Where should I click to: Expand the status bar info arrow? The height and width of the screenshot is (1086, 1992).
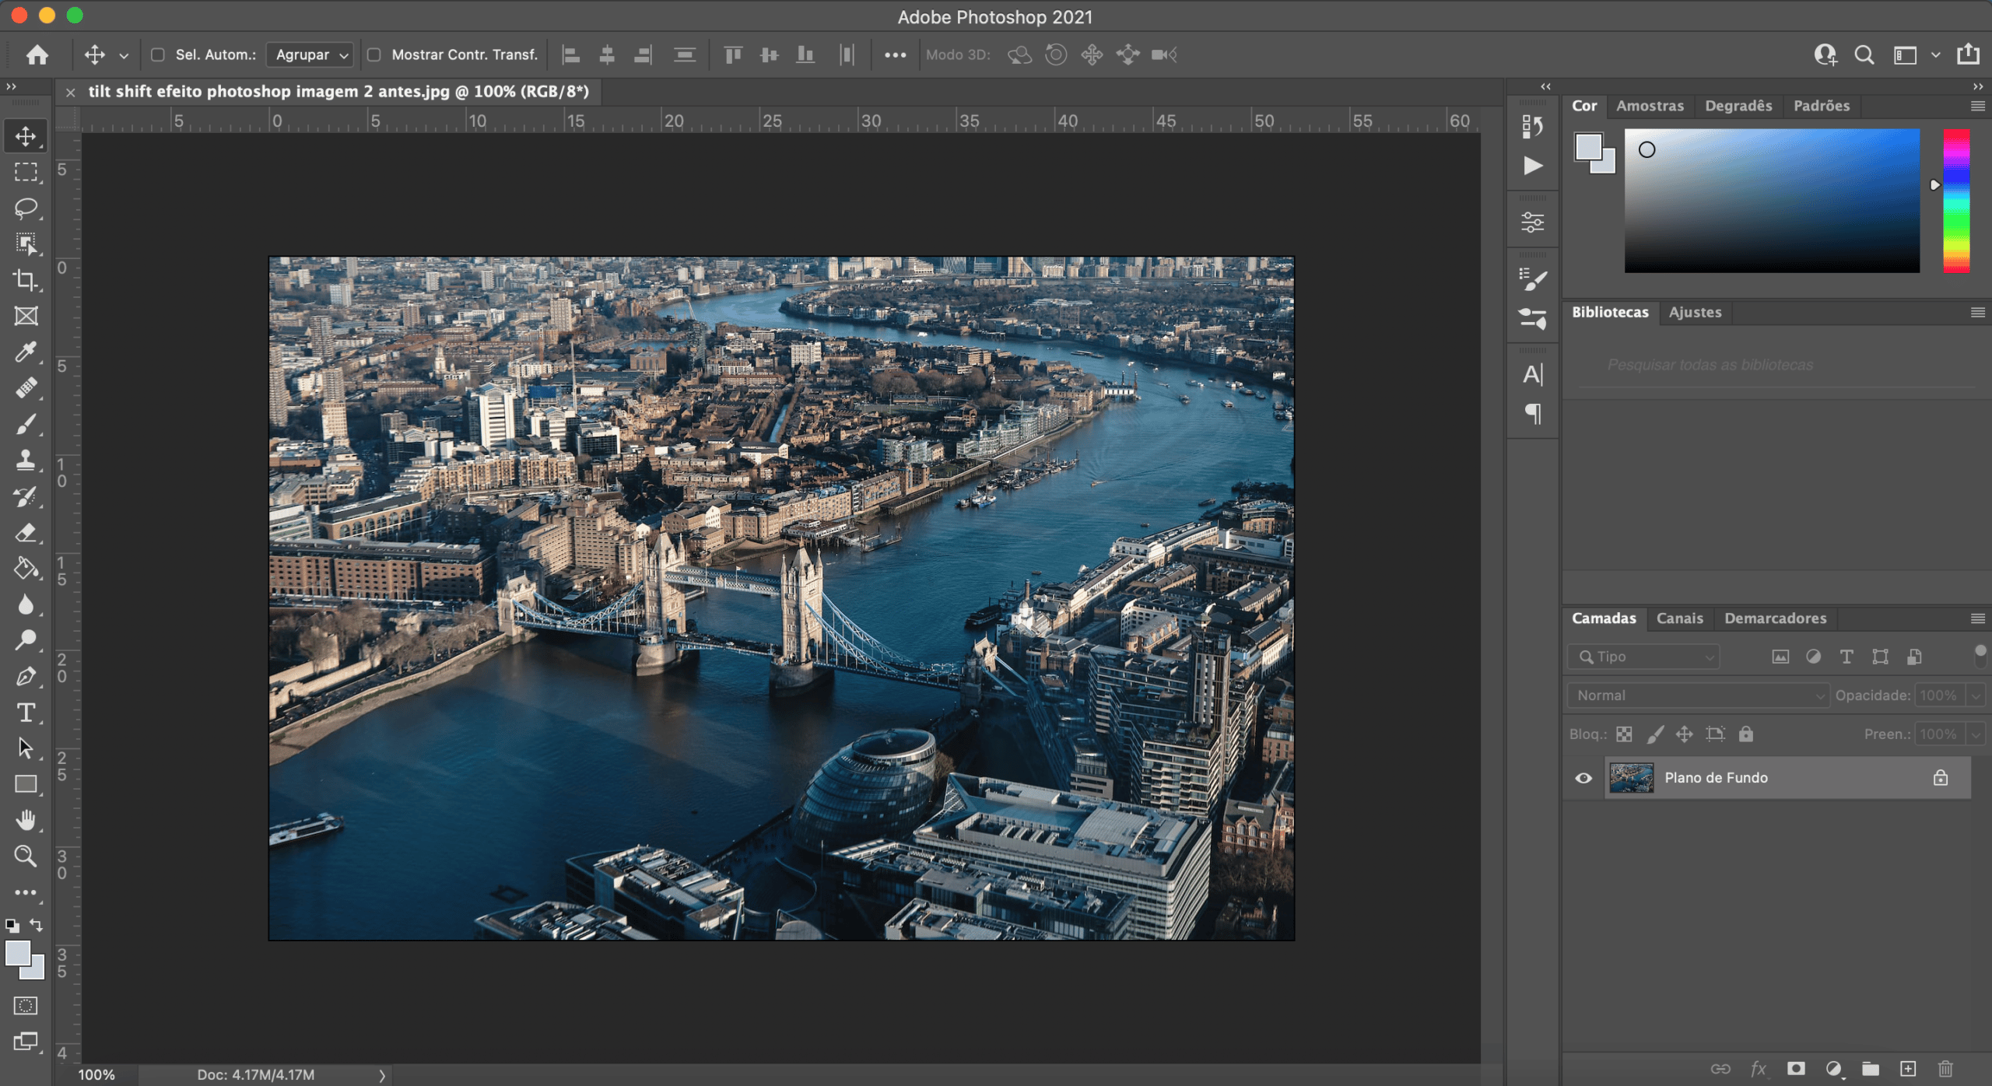[382, 1075]
